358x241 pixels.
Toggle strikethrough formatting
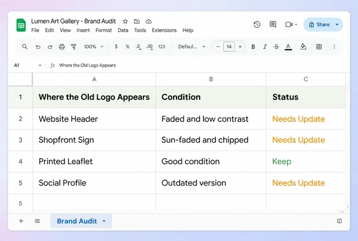click(276, 47)
